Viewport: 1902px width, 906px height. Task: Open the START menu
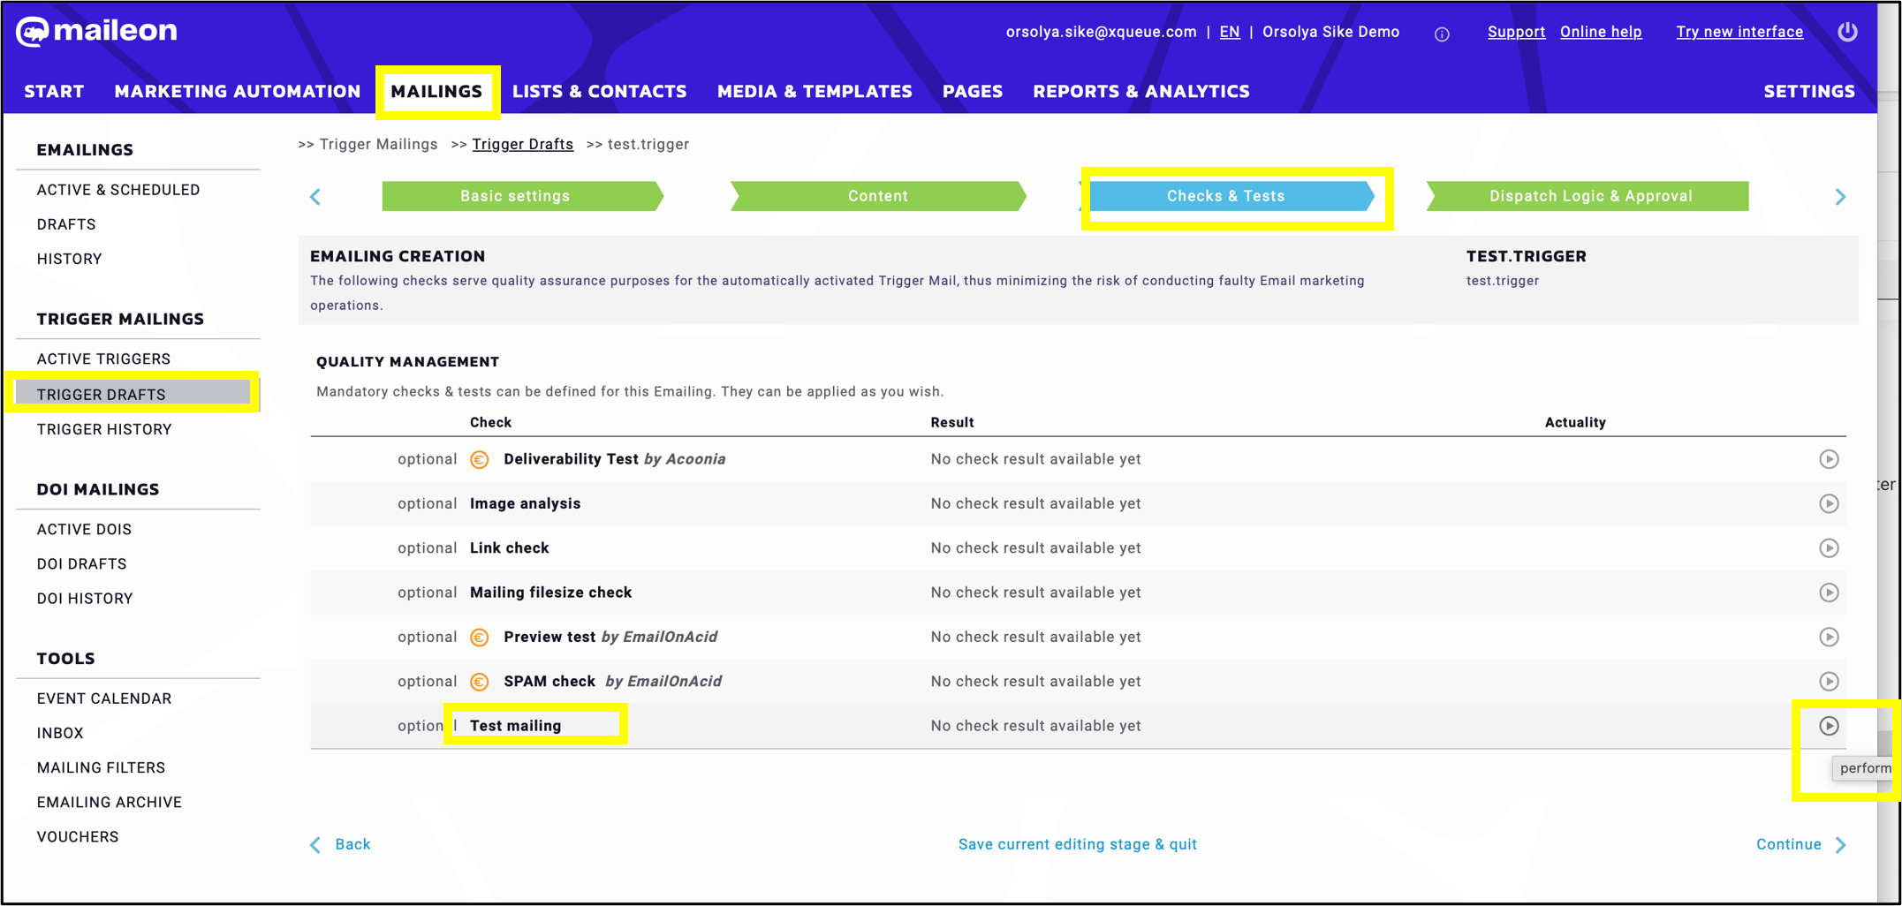point(54,91)
